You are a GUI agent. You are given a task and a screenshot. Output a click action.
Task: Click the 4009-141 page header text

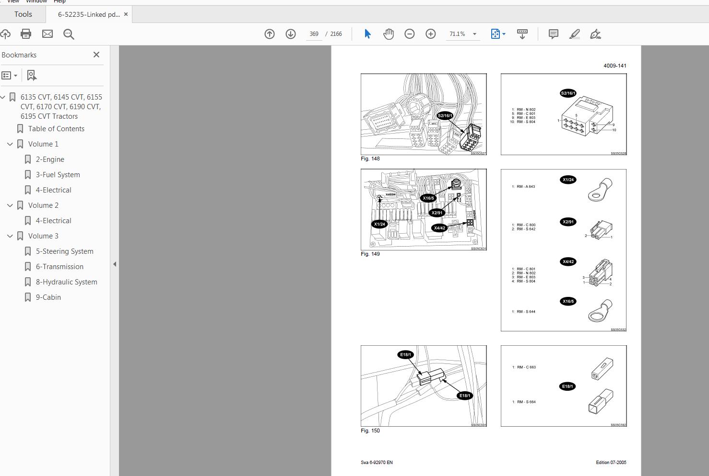point(615,66)
